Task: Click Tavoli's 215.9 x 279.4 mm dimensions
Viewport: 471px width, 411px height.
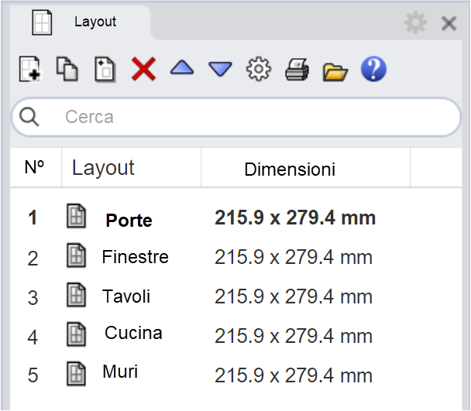Action: point(294,296)
